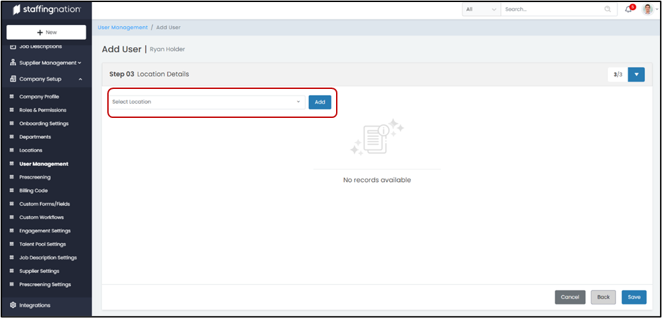Open the Select Location dropdown
Viewport: 662px width, 318px height.
(207, 102)
